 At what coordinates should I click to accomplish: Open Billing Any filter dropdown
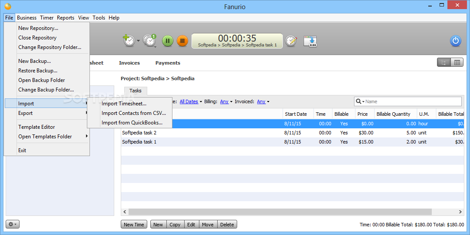226,101
